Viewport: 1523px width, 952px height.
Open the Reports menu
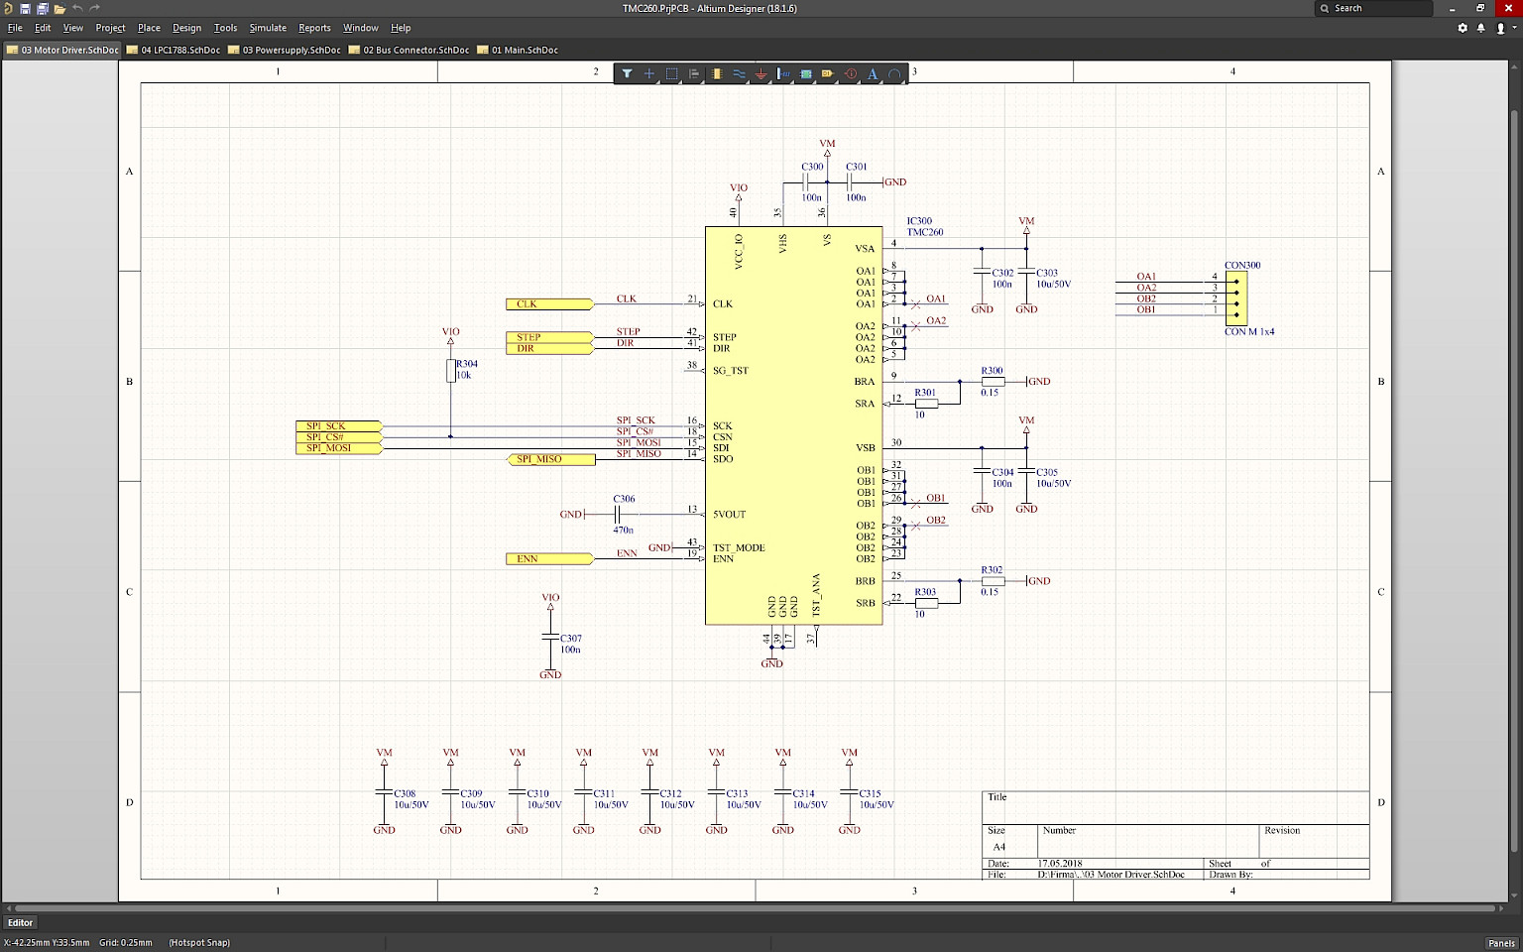pos(314,28)
